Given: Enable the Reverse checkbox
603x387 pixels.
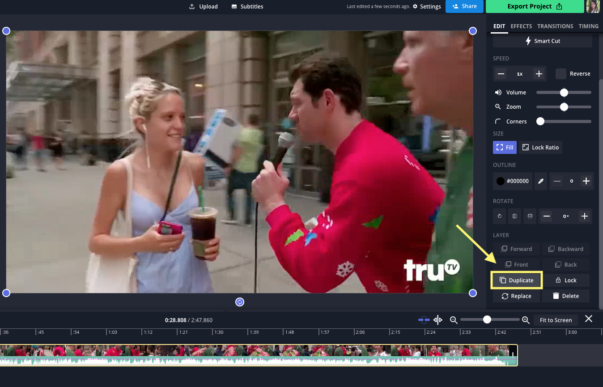Looking at the screenshot, I should [561, 74].
